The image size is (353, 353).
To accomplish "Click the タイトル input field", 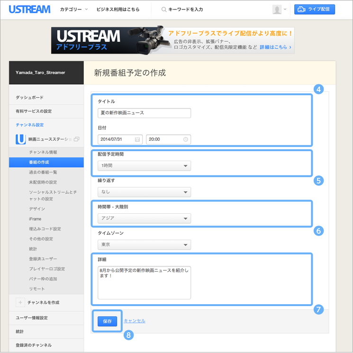I will [x=145, y=113].
